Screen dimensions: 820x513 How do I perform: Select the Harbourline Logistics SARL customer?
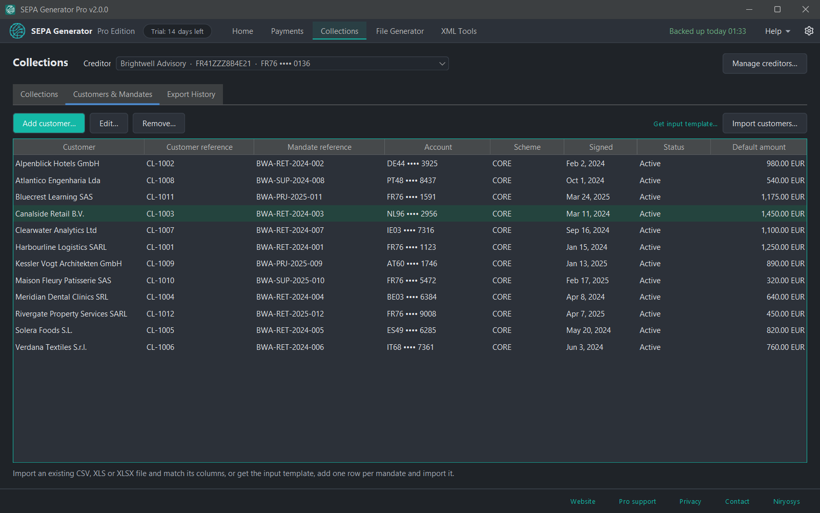61,247
